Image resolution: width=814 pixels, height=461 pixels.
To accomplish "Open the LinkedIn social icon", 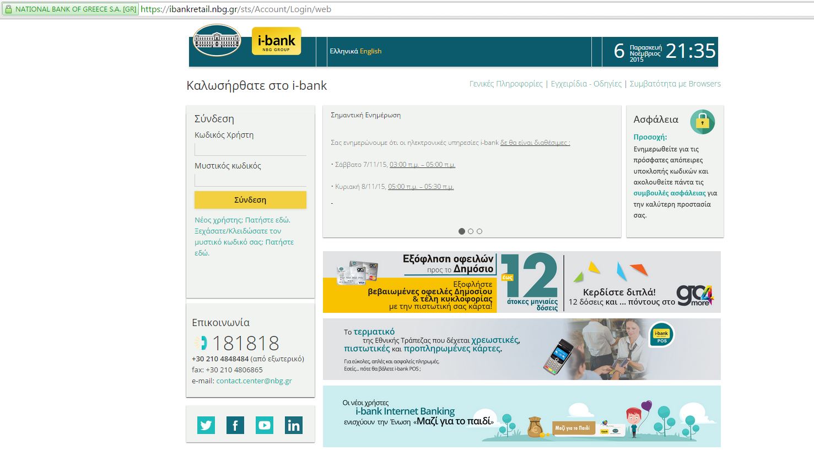I will pyautogui.click(x=294, y=425).
